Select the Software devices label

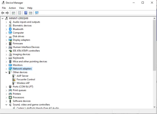click(22, 101)
